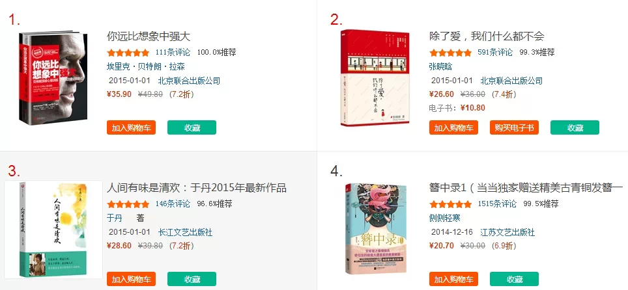Open author link 埃里克·贝特朗·拉森
This screenshot has height=290, width=628.
[146, 66]
